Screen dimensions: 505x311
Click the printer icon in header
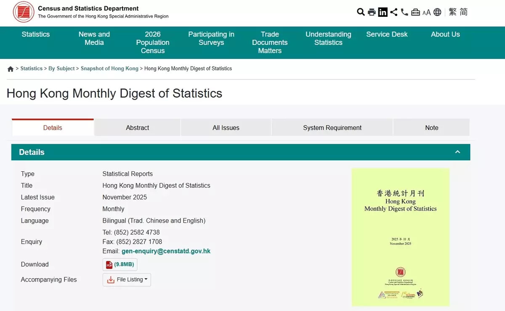[372, 12]
